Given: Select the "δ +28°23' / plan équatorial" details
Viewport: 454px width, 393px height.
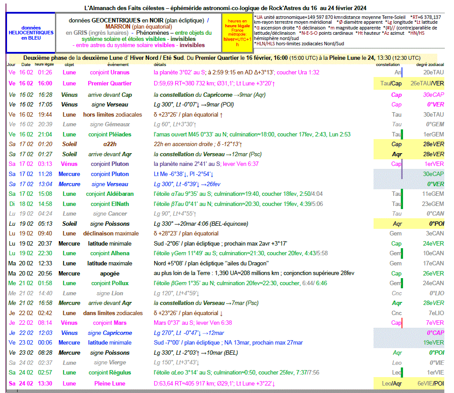Looking at the screenshot, I should click(x=186, y=234).
